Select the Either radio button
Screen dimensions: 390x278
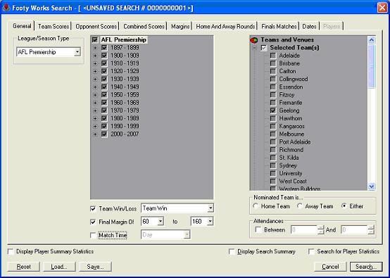[344, 206]
